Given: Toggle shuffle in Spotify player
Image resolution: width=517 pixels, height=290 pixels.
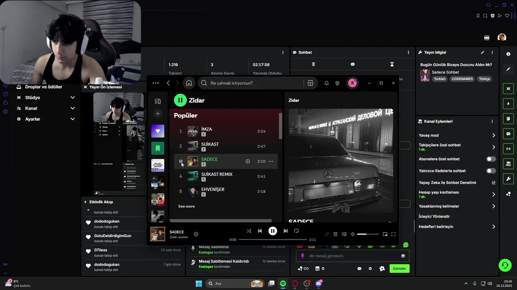Looking at the screenshot, I should point(249,231).
